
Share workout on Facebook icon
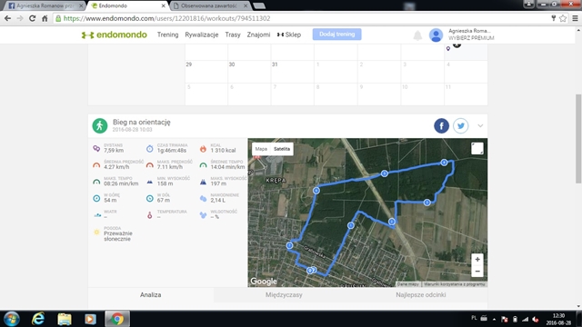pyautogui.click(x=441, y=125)
